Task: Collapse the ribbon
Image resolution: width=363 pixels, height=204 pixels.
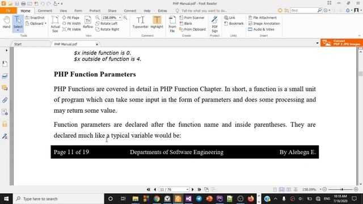Action: 359,36
